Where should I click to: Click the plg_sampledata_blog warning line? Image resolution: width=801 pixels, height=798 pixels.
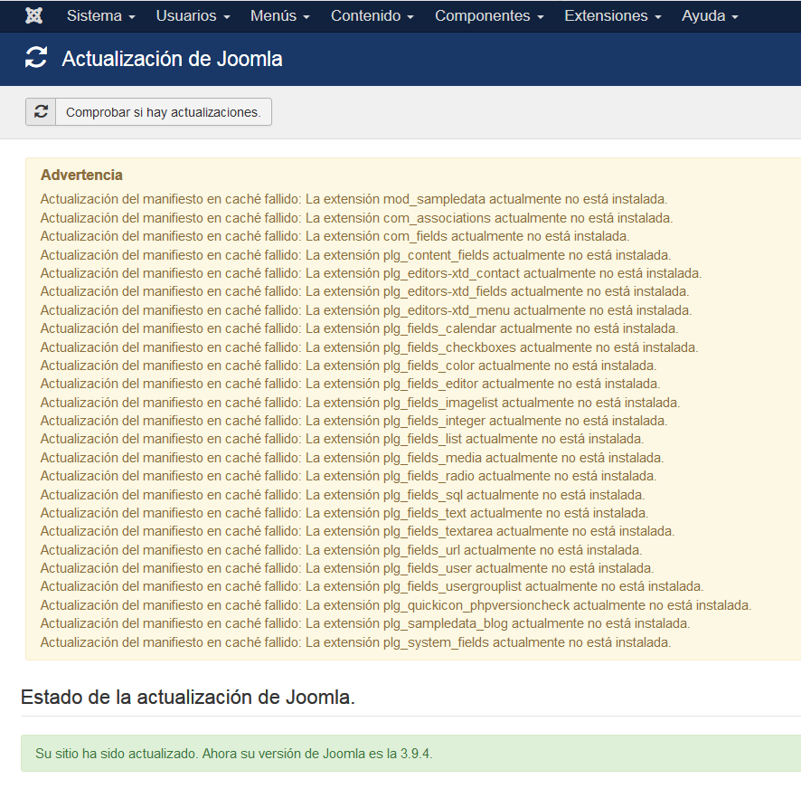tap(365, 623)
